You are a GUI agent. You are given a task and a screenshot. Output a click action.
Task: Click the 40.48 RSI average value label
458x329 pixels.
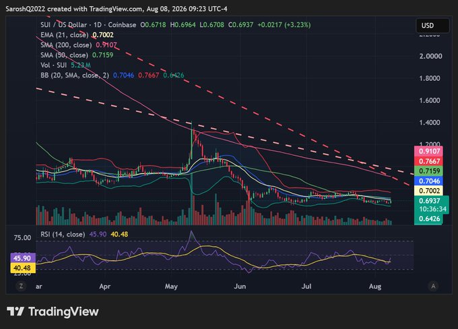click(23, 268)
